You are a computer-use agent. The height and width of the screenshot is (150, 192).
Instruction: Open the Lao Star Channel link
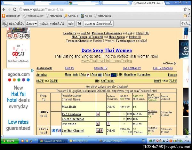pyautogui.click(x=73, y=131)
